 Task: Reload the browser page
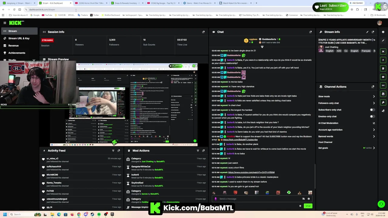pos(14,9)
